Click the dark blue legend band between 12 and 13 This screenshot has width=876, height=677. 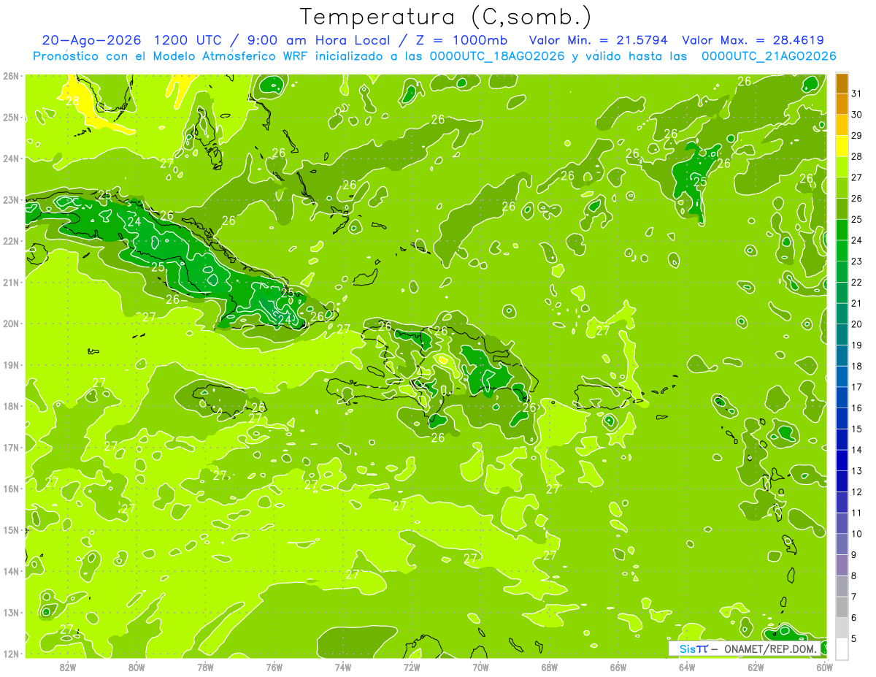(842, 481)
